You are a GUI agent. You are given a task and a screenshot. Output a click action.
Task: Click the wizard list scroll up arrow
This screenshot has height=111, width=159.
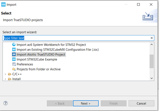(x=152, y=44)
